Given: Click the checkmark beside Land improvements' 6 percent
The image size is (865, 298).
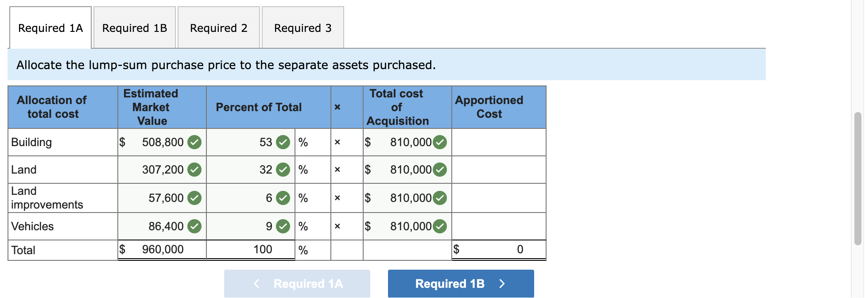Looking at the screenshot, I should pyautogui.click(x=282, y=198).
